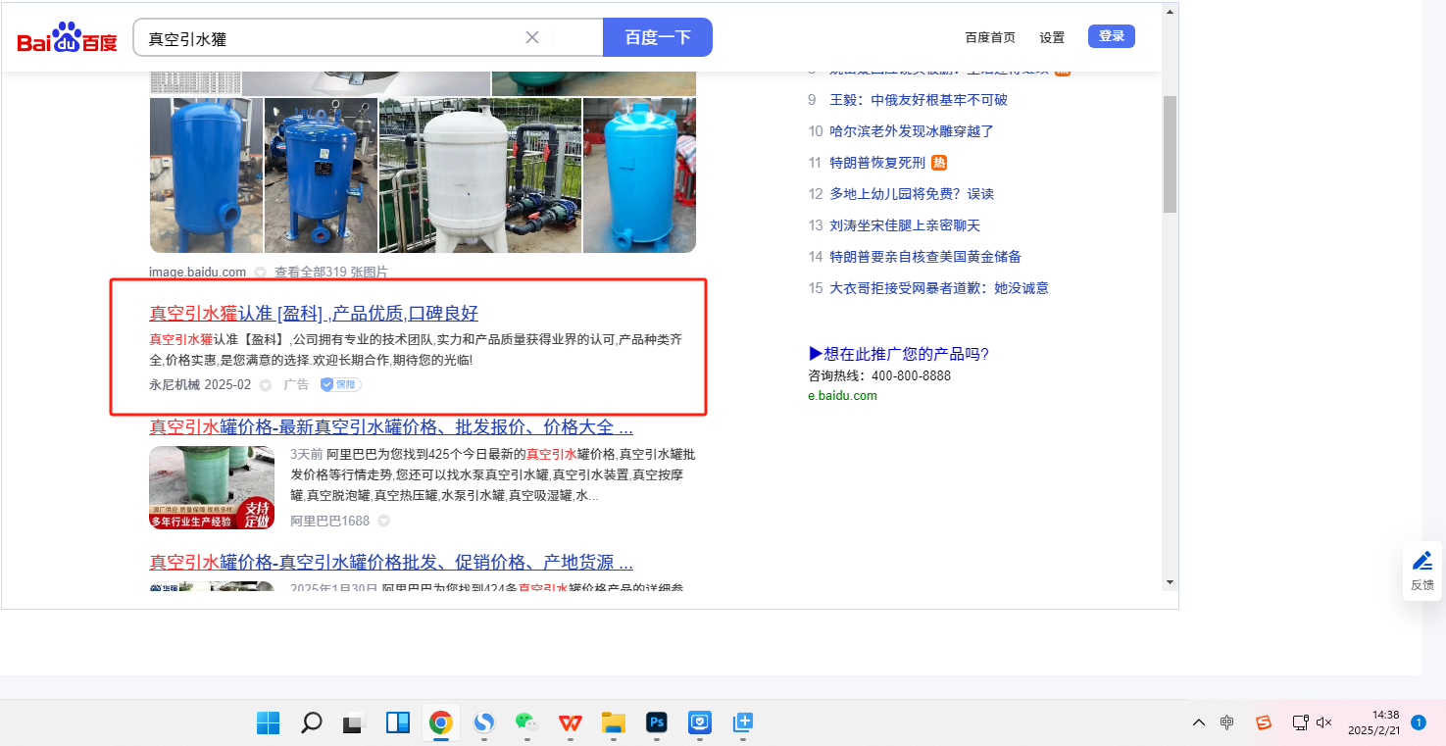The height and width of the screenshot is (746, 1446).
Task: Open hot topic 大衣哥拒接受网暴者道歉
Action: (939, 288)
